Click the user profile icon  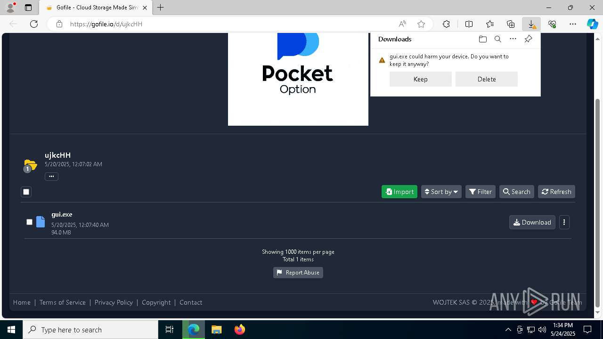pyautogui.click(x=10, y=8)
